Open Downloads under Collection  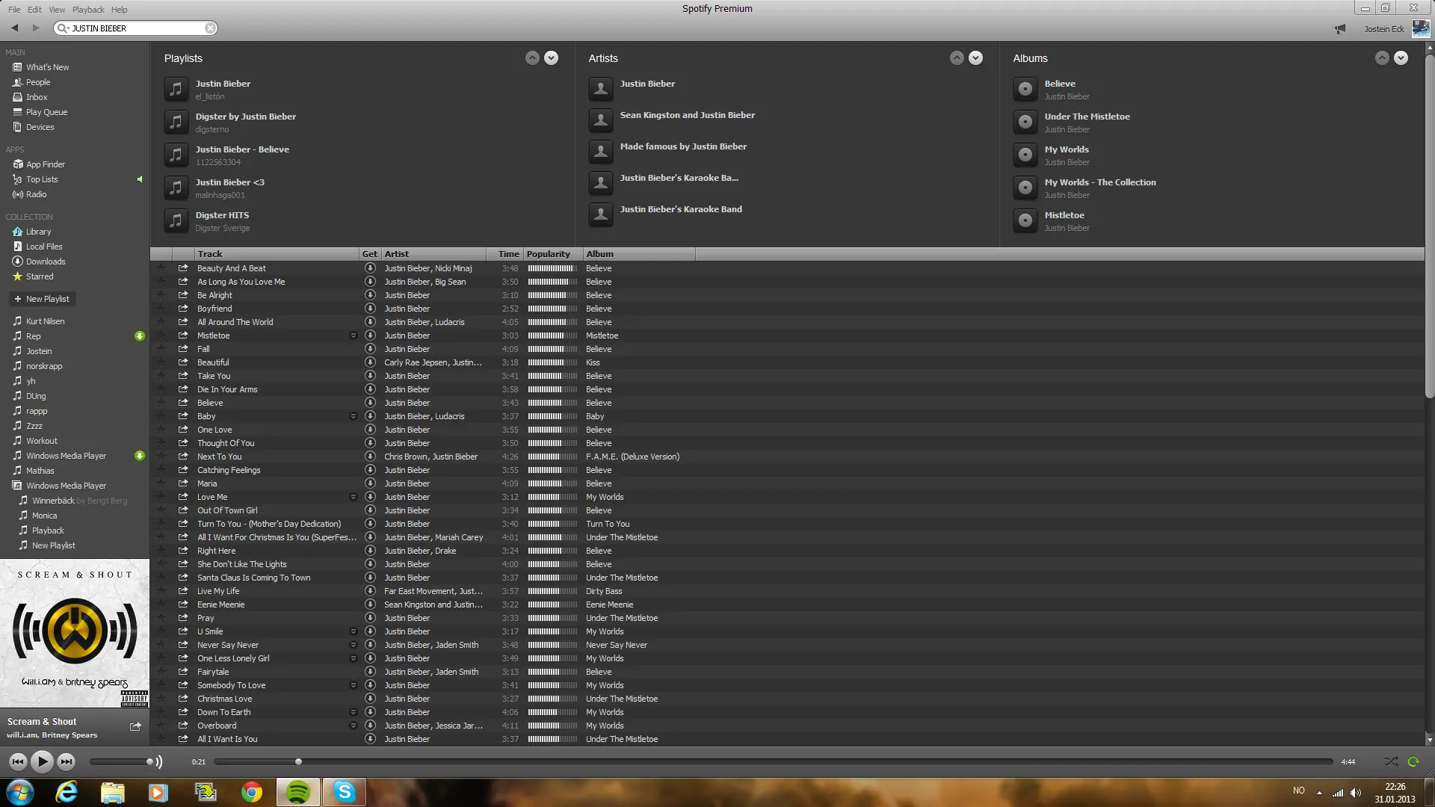click(45, 262)
